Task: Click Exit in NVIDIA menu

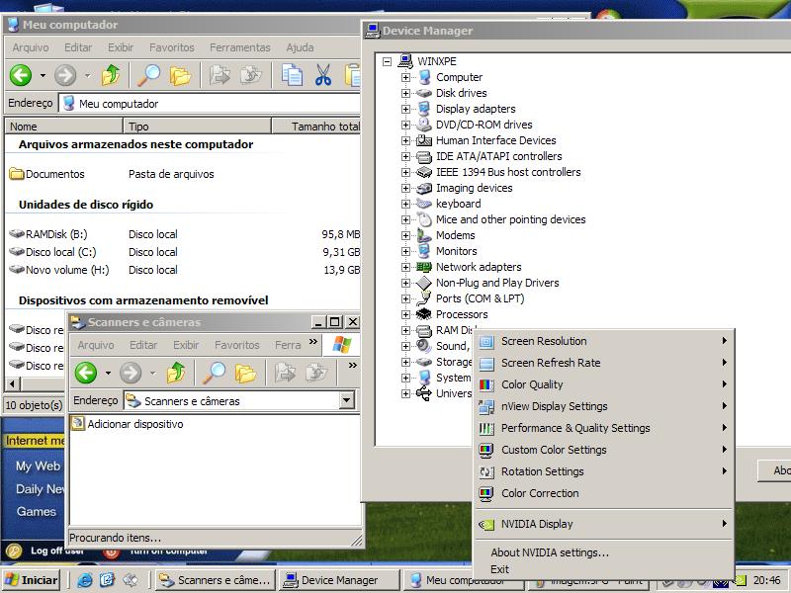Action: click(604, 569)
